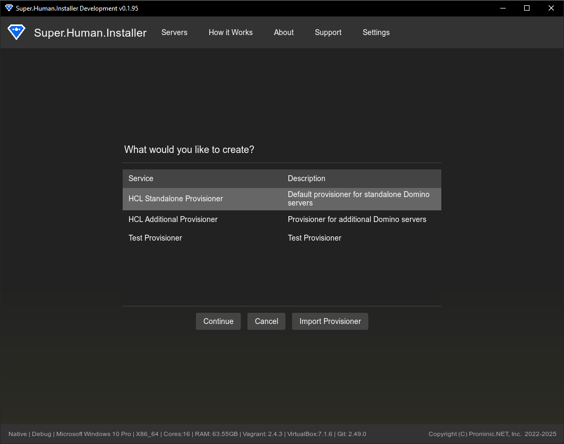Open the Servers page

coord(174,32)
